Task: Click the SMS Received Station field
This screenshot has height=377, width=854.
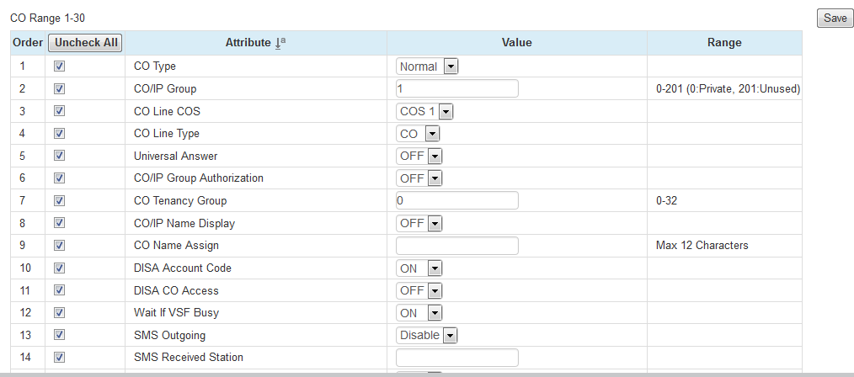Action: [x=456, y=358]
